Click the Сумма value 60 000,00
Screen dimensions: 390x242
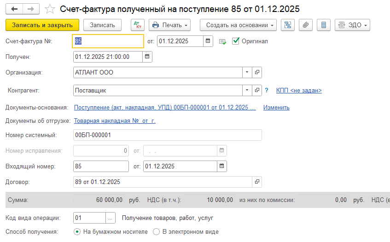pos(99,200)
